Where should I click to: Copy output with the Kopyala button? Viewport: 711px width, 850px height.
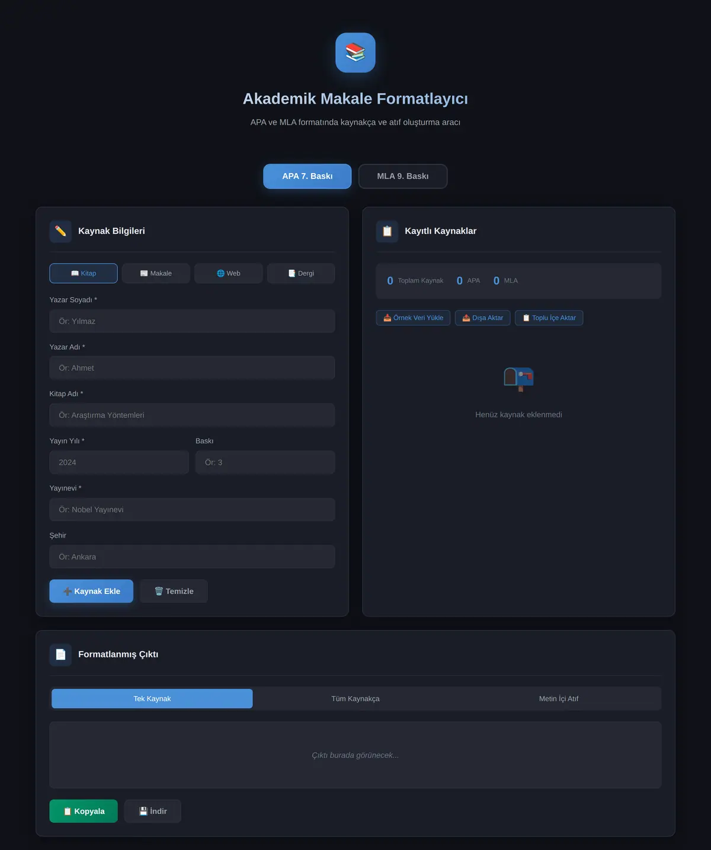coord(84,811)
